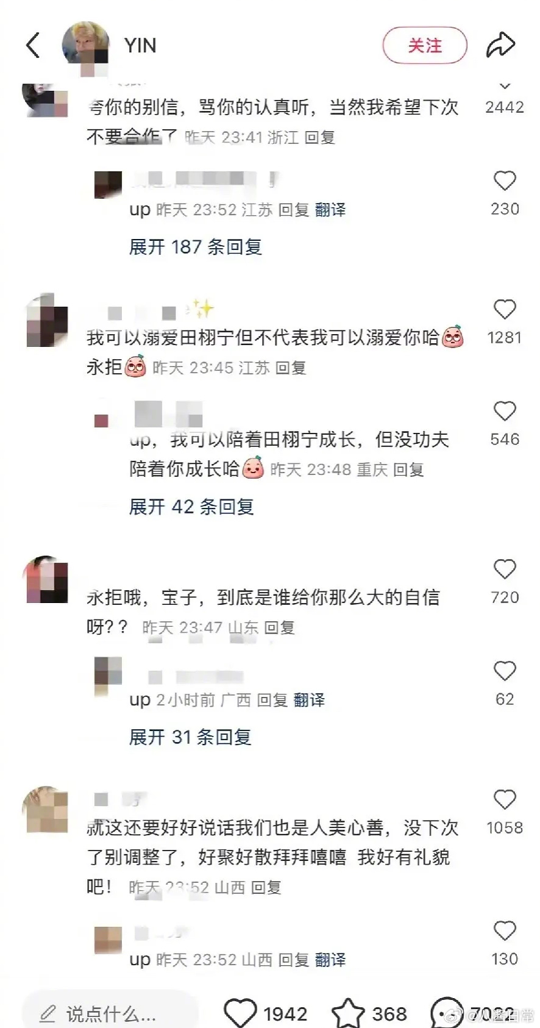
Task: Expand 187 replies (展开 187 条回复)
Action: click(196, 247)
